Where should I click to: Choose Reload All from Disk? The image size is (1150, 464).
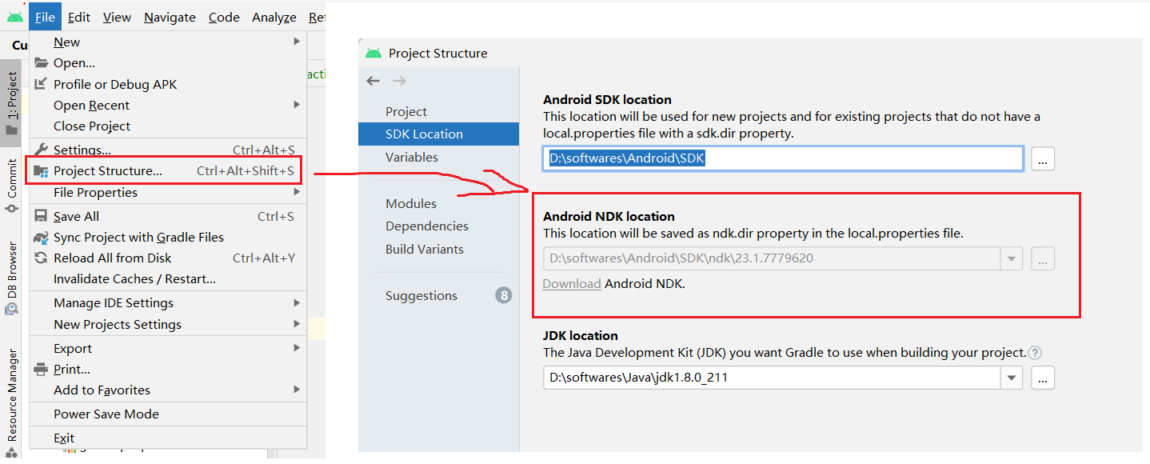[168, 258]
